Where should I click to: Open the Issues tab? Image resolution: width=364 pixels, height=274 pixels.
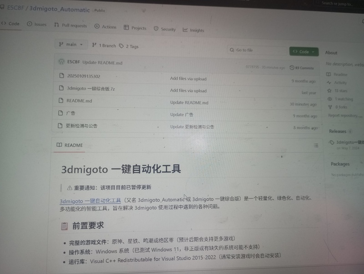(x=37, y=24)
